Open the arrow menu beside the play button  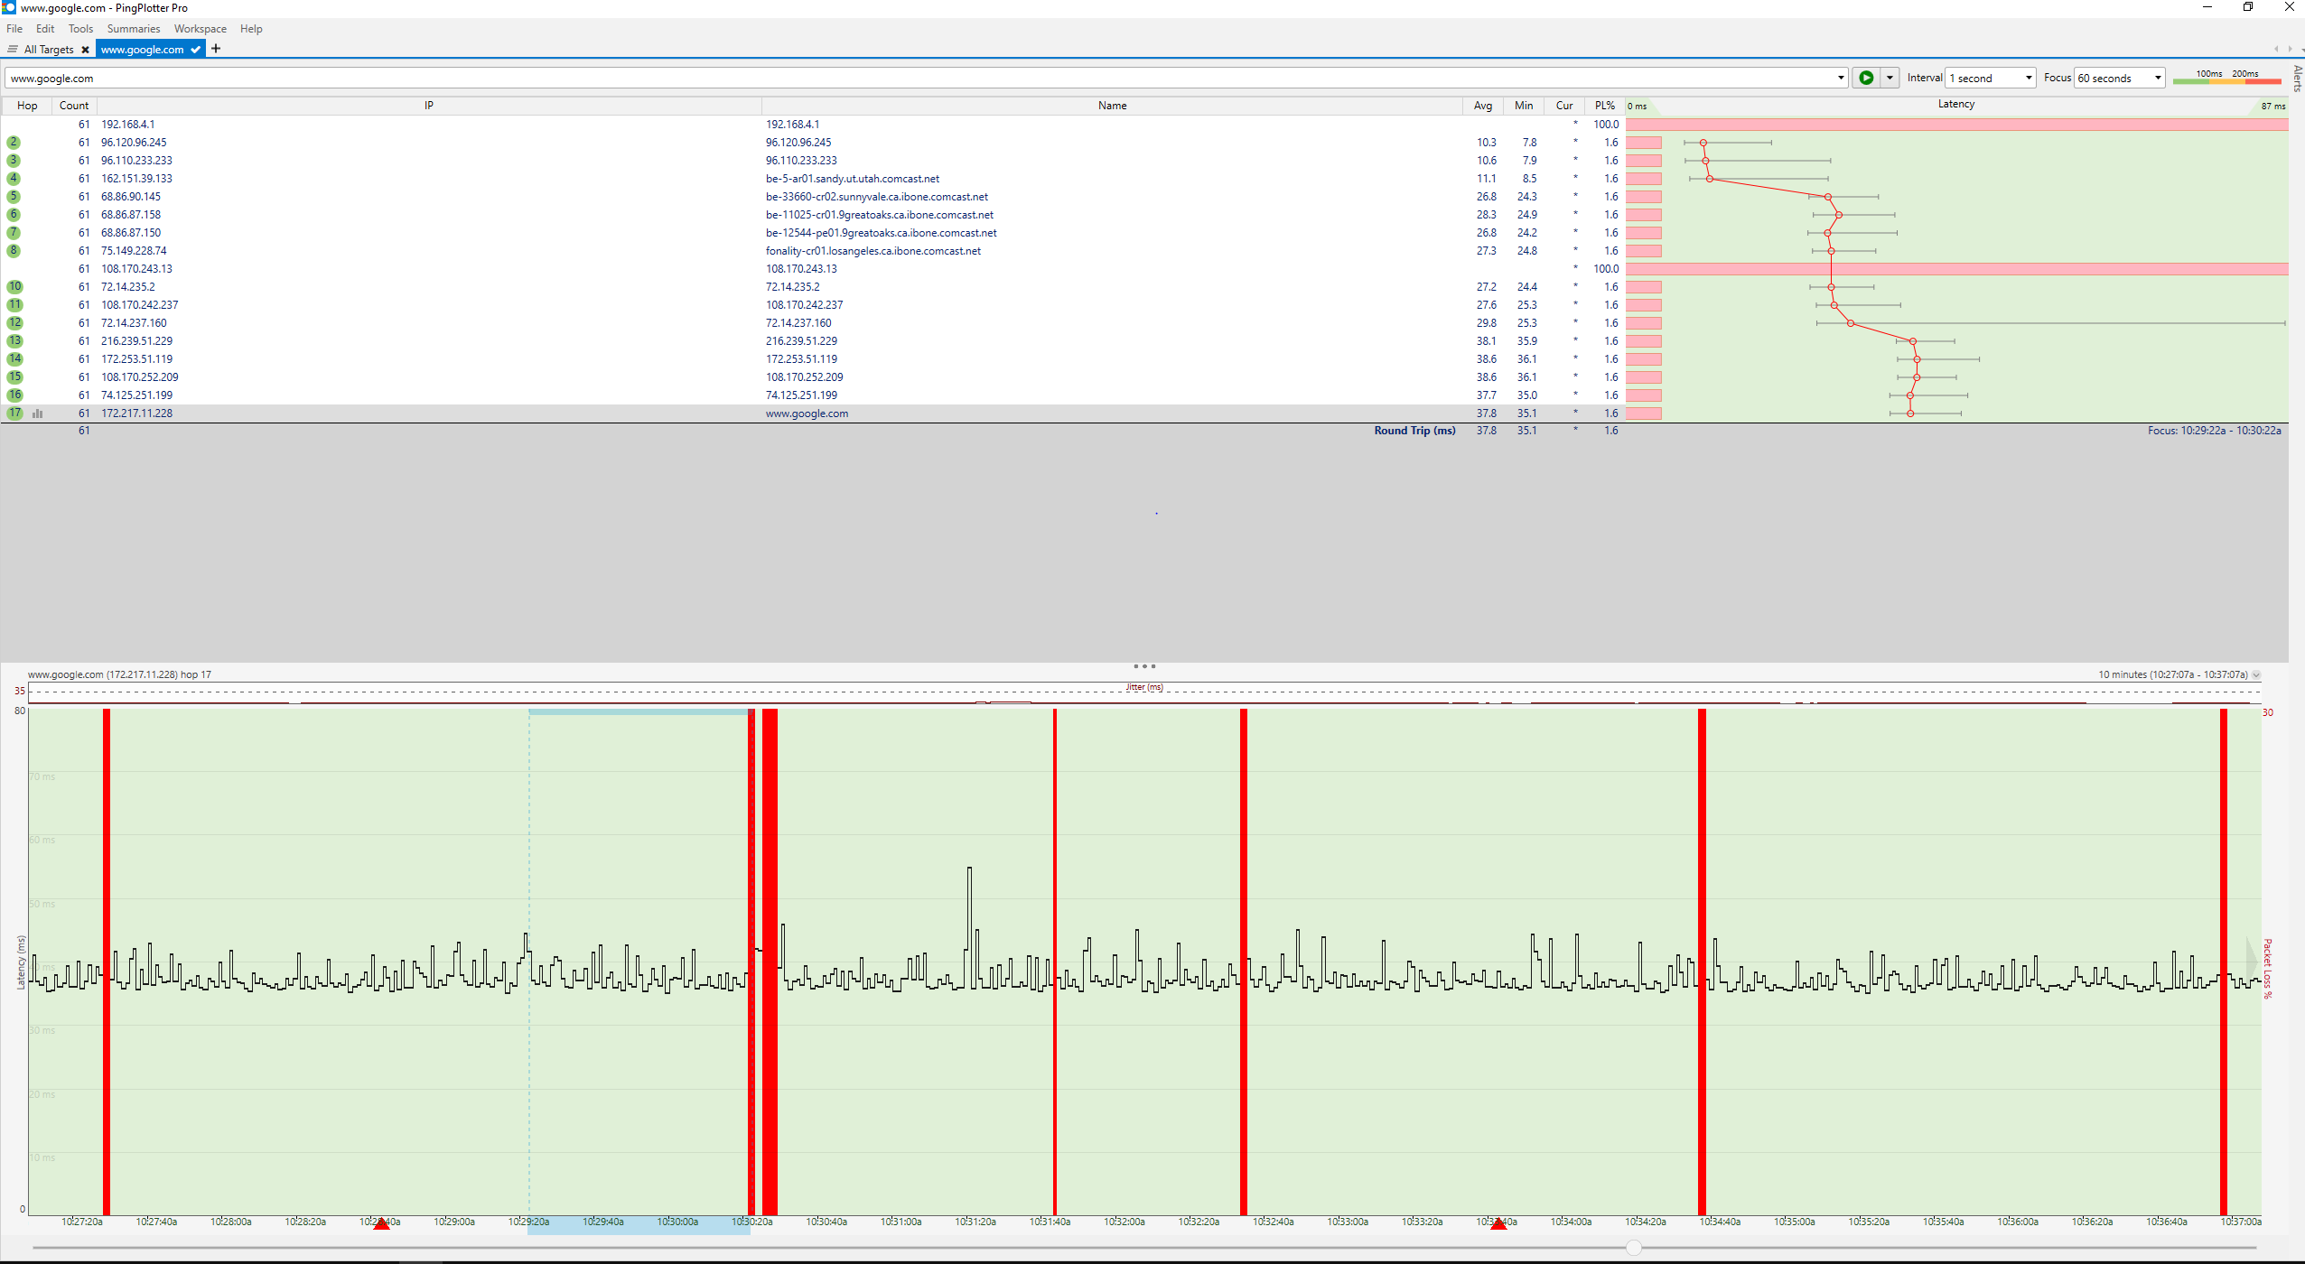coord(1889,78)
